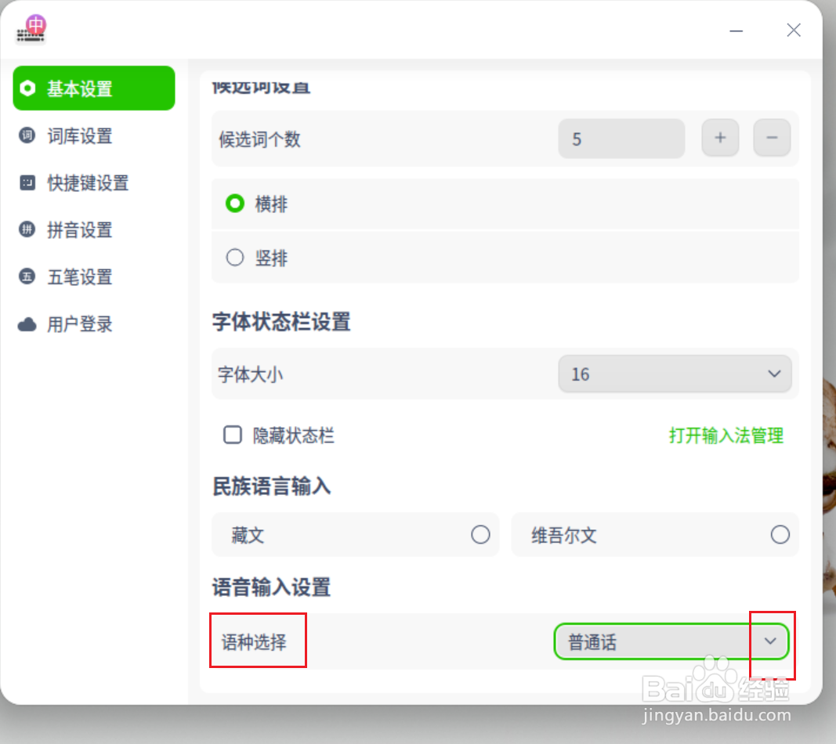This screenshot has height=744, width=836.
Task: Click the 基本设置 target icon
Action: pyautogui.click(x=26, y=88)
